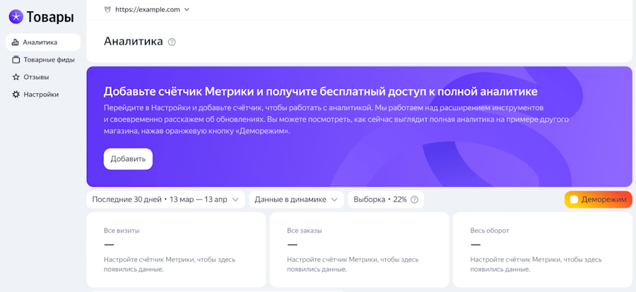The width and height of the screenshot is (636, 292).
Task: Select the Весь оборот card
Action: pos(542,249)
